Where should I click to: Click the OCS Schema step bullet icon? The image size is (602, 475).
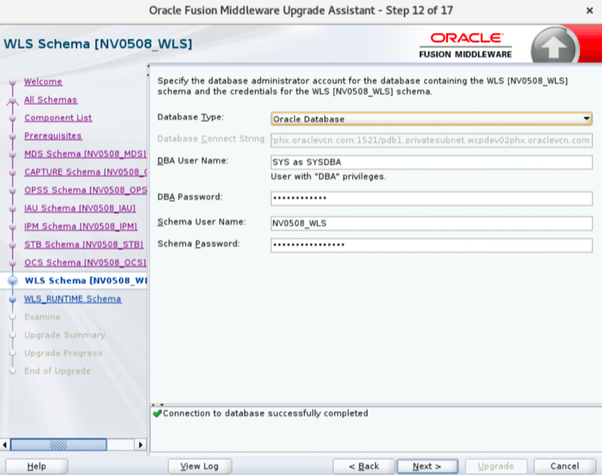coord(13,262)
